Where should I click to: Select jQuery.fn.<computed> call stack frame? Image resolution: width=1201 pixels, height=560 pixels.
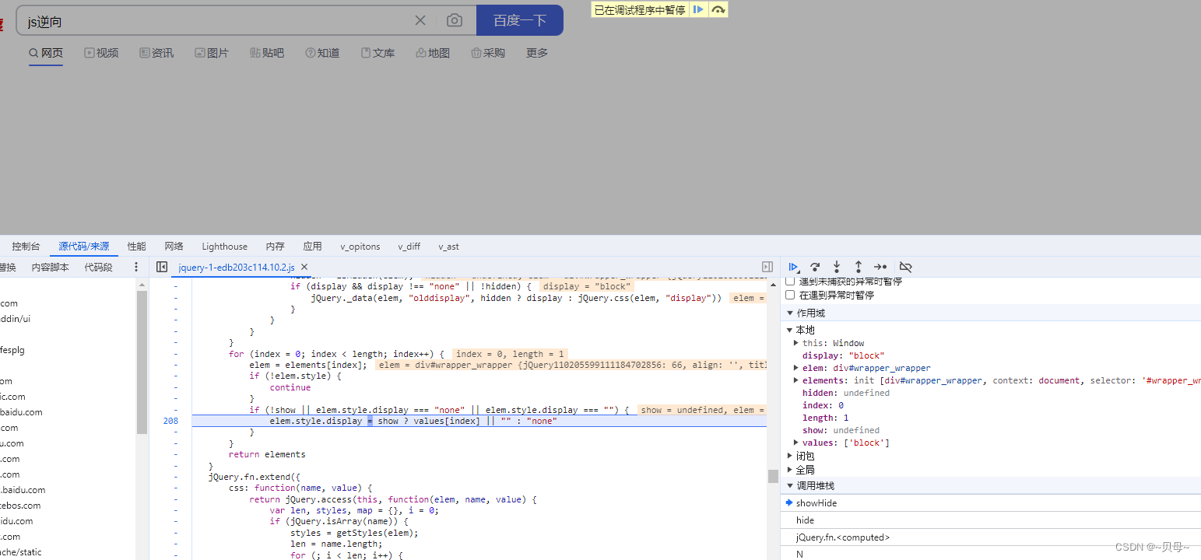pos(990,537)
